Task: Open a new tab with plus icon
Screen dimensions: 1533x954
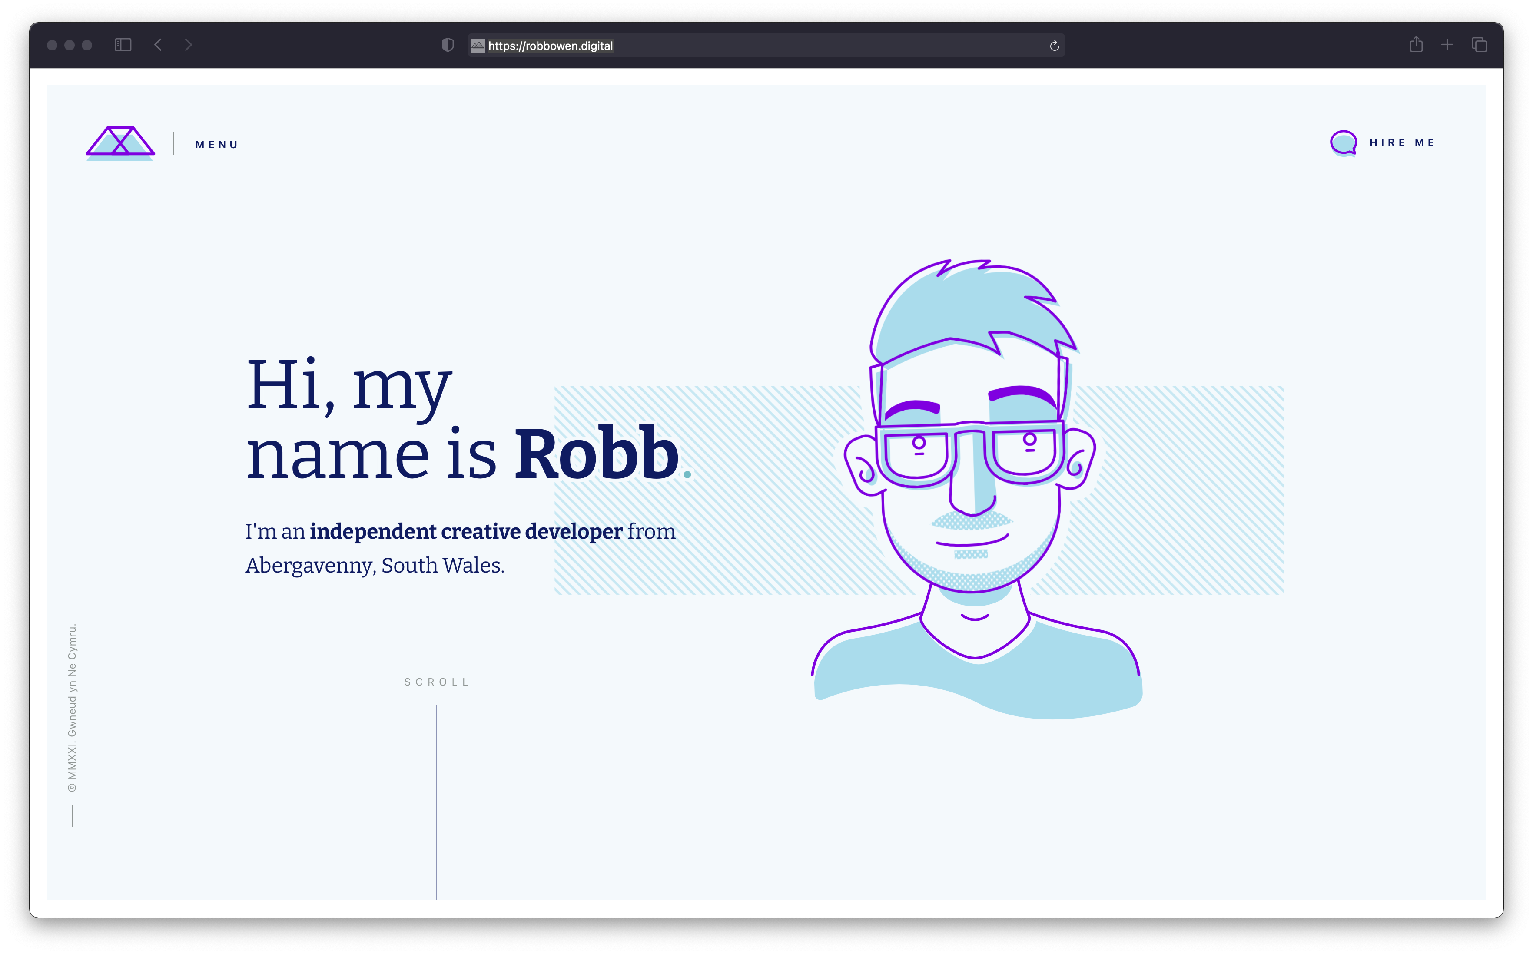Action: (x=1447, y=45)
